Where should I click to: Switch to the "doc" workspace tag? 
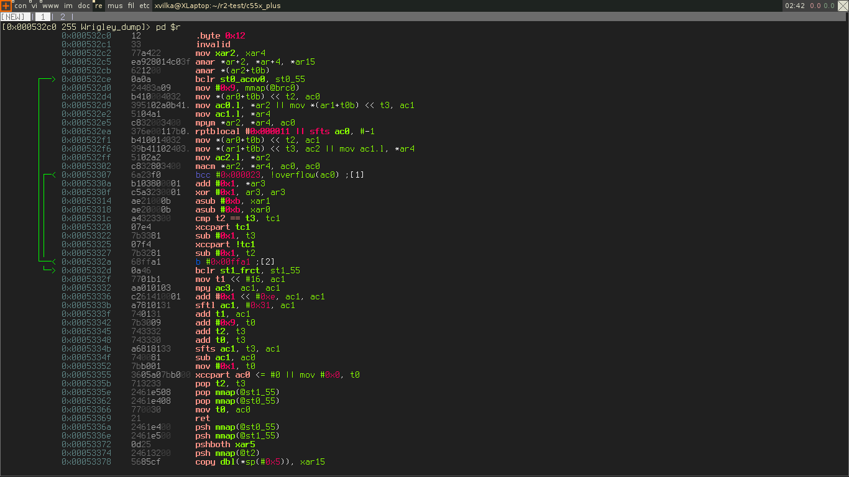(84, 6)
